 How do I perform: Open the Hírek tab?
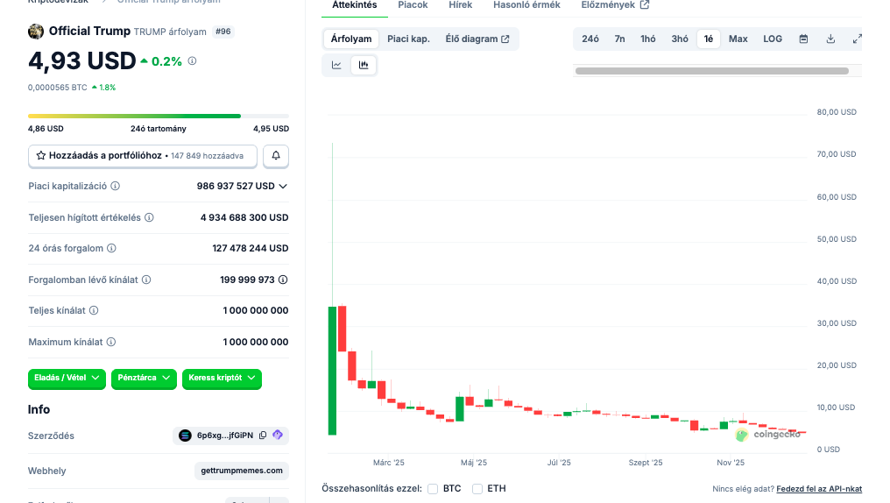pos(460,5)
